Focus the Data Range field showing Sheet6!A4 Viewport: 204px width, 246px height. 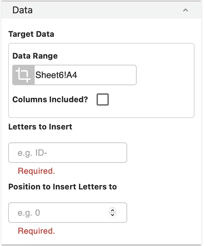click(x=85, y=75)
